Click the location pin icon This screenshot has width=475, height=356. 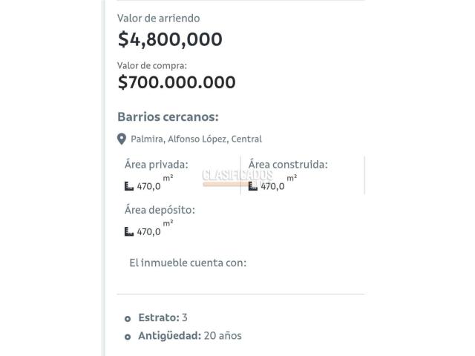(122, 139)
